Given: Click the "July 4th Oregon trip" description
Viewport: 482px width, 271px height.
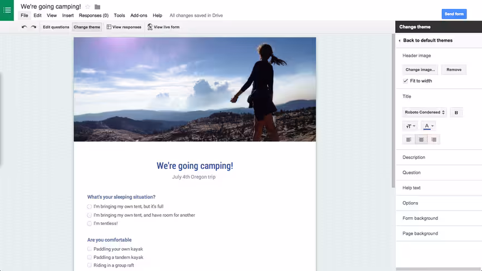Looking at the screenshot, I should tap(194, 177).
